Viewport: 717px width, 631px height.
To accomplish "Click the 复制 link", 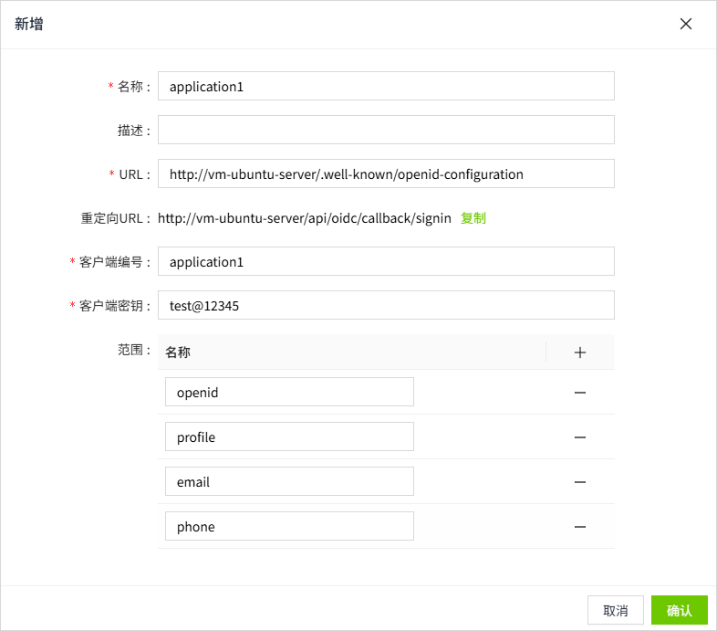I will coord(473,218).
